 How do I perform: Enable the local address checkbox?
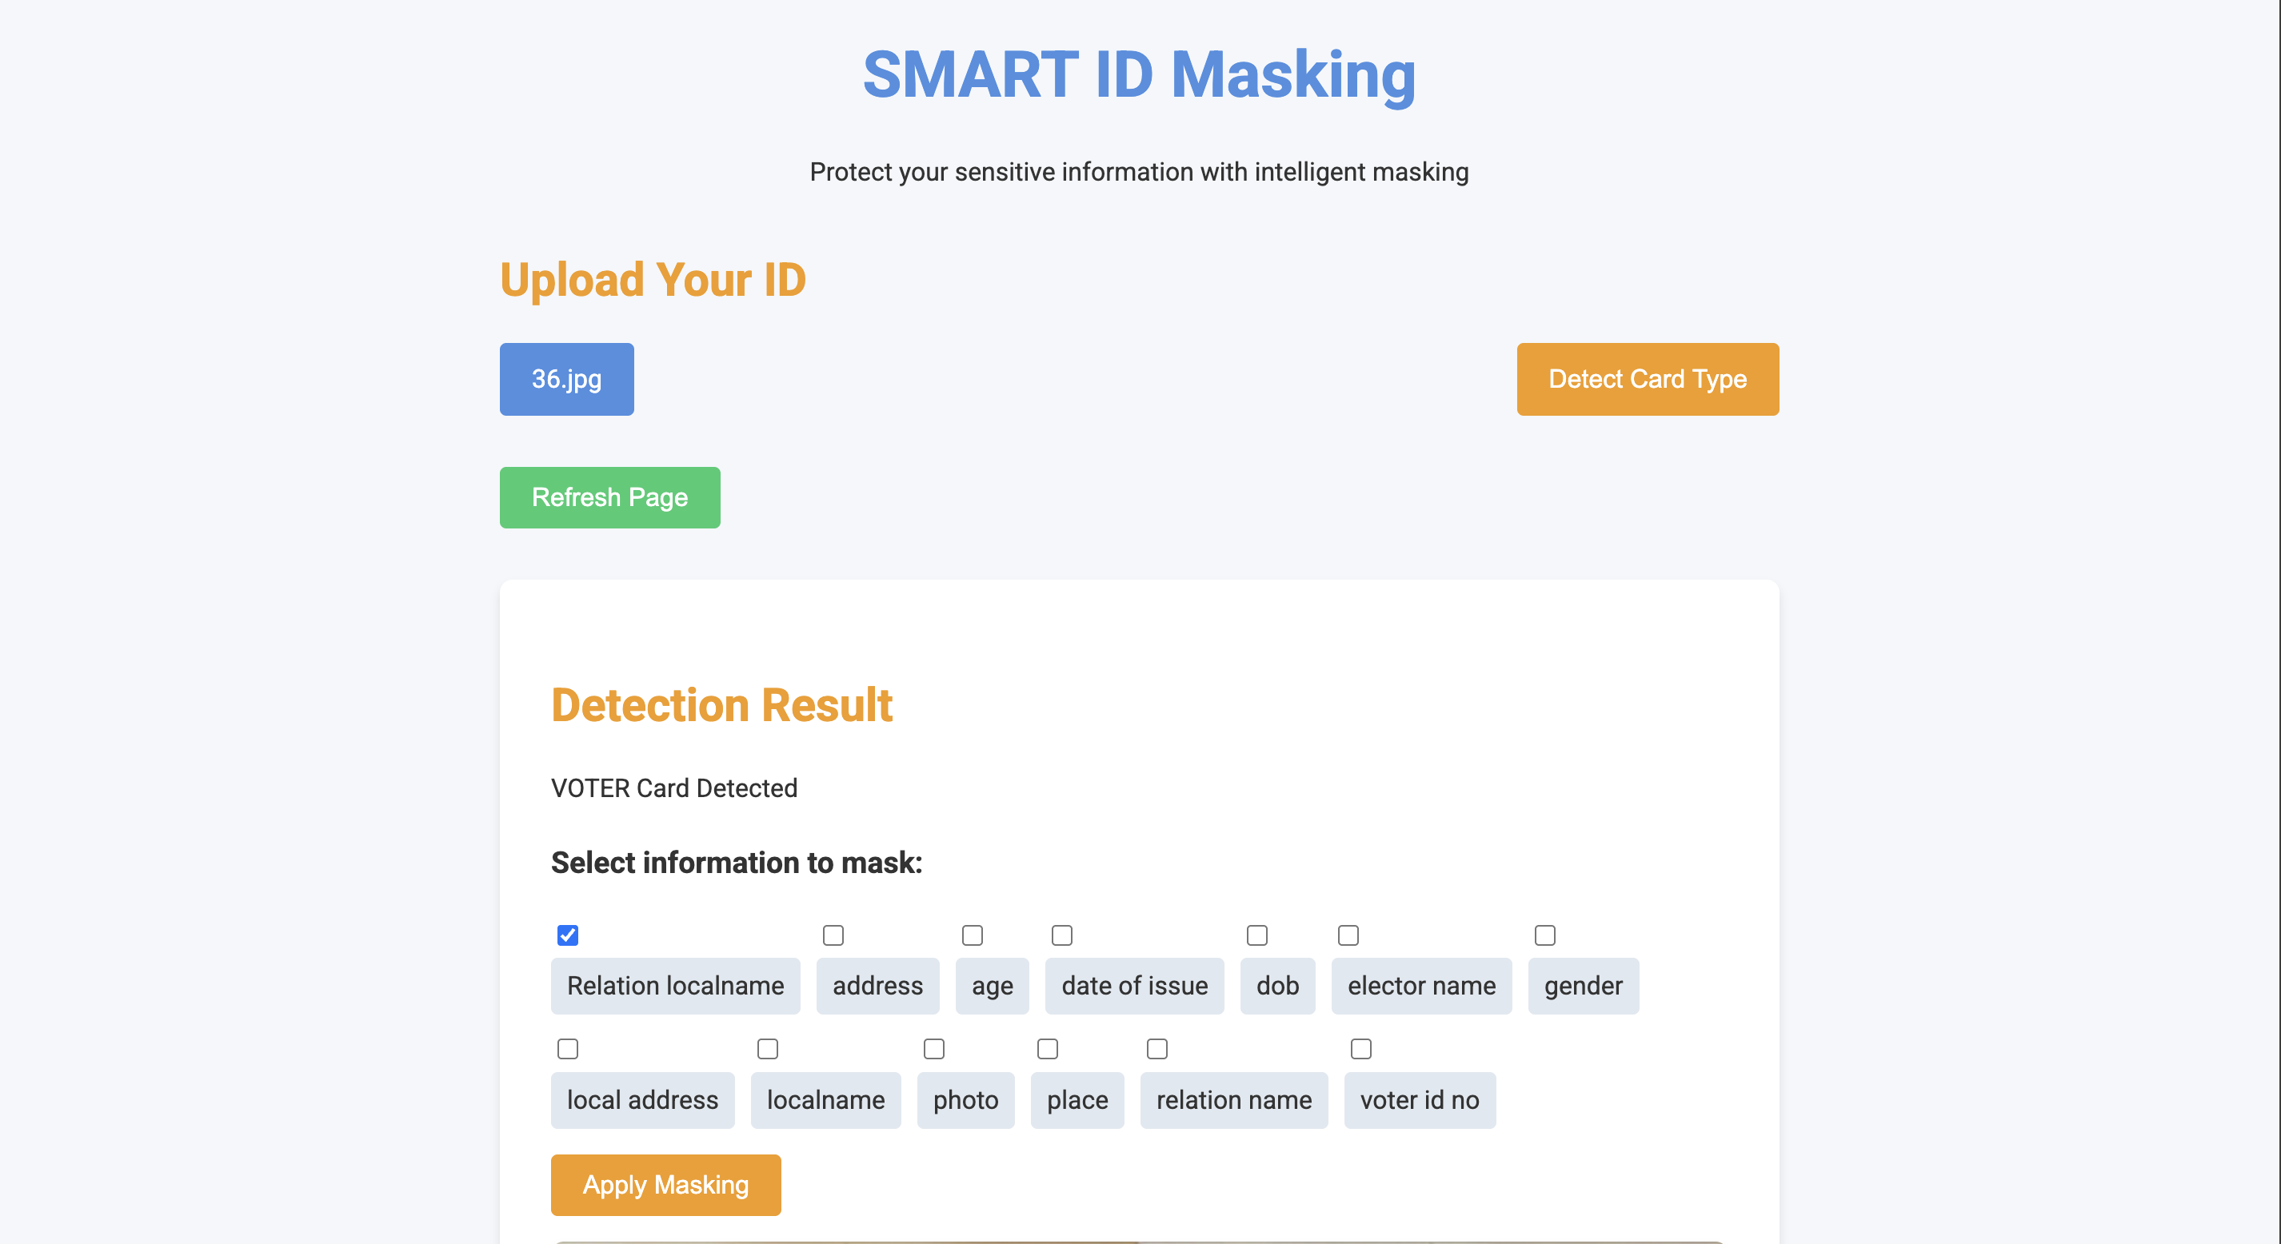tap(567, 1048)
